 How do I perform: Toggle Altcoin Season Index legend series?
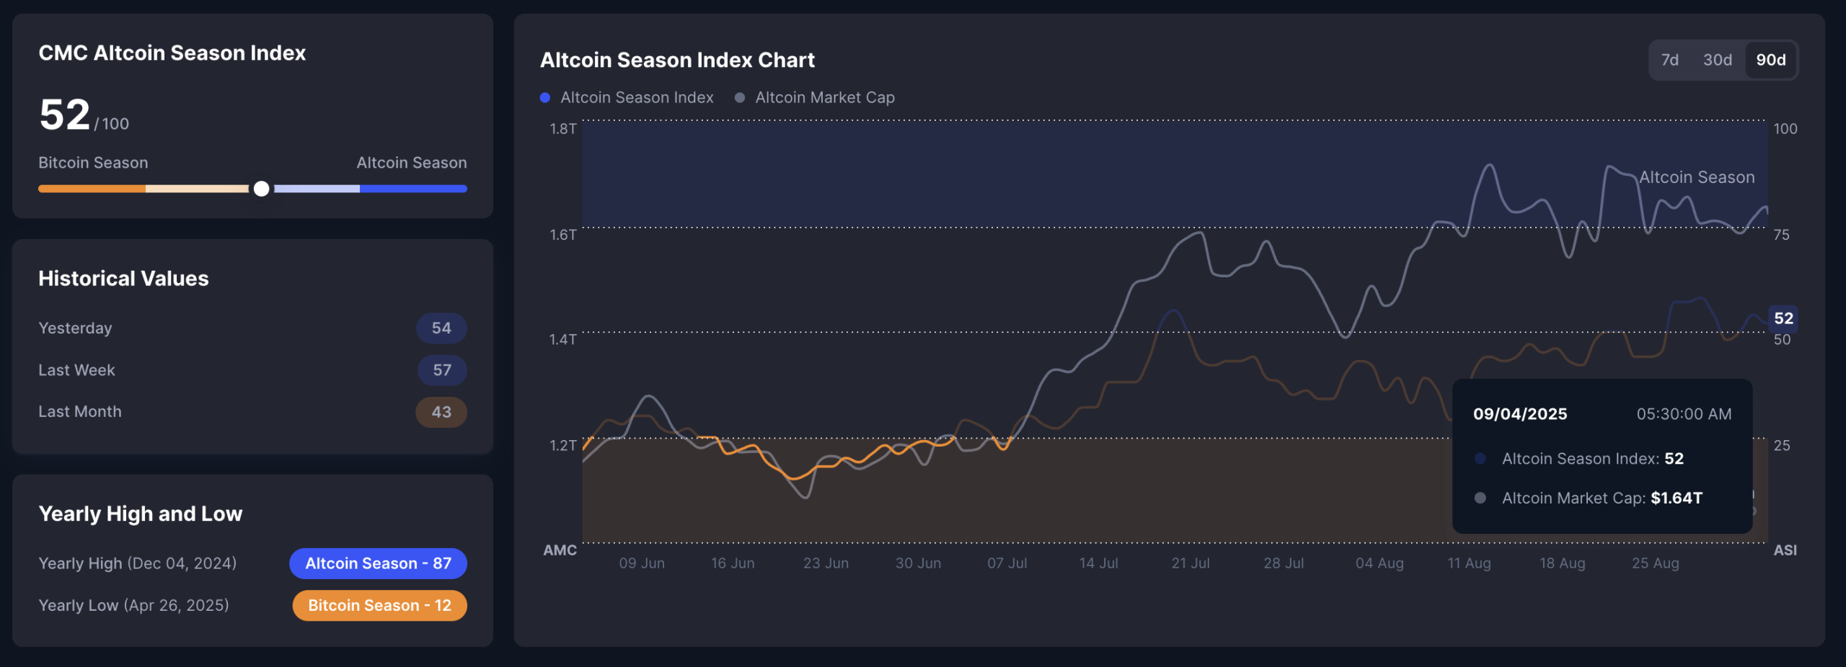click(x=627, y=97)
